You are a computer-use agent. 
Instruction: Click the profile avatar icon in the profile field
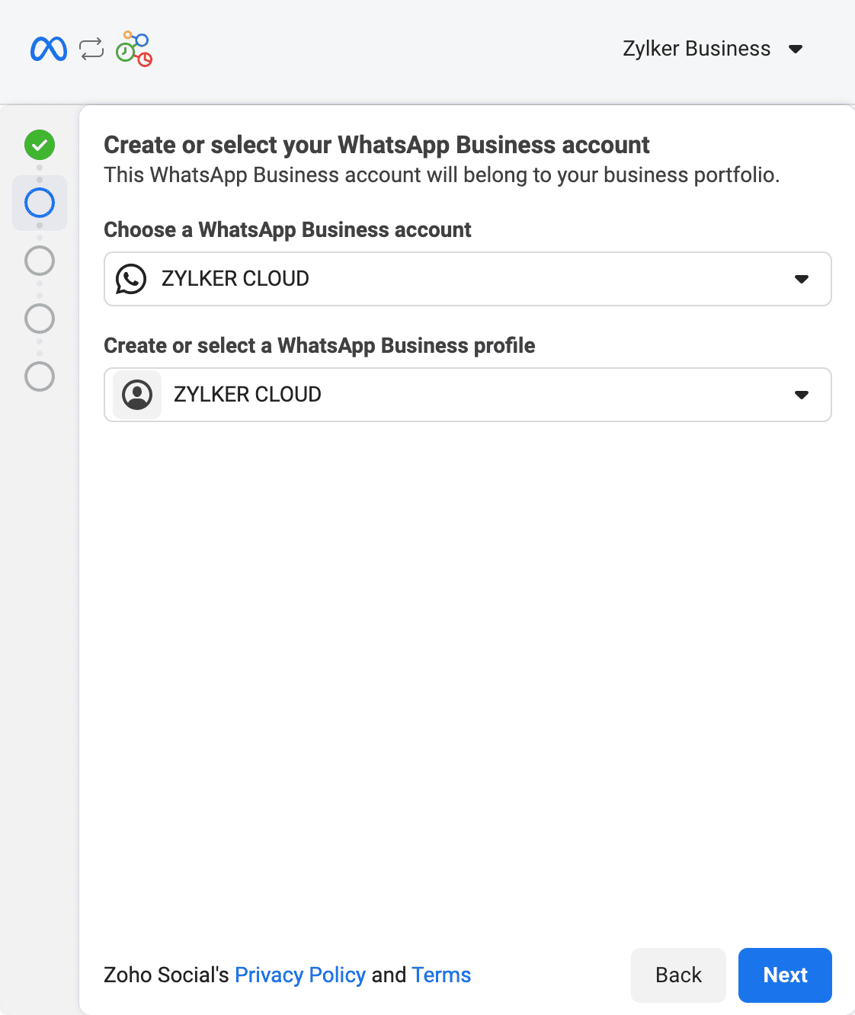137,395
